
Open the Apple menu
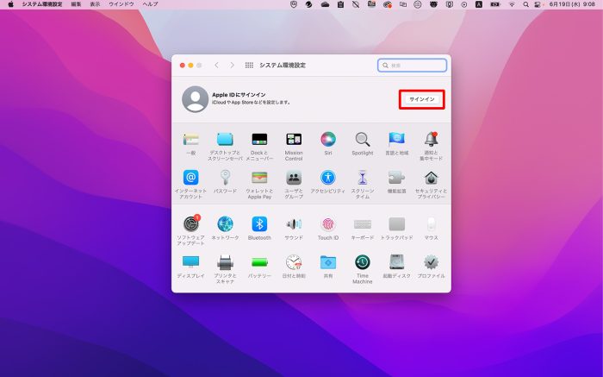point(10,4)
